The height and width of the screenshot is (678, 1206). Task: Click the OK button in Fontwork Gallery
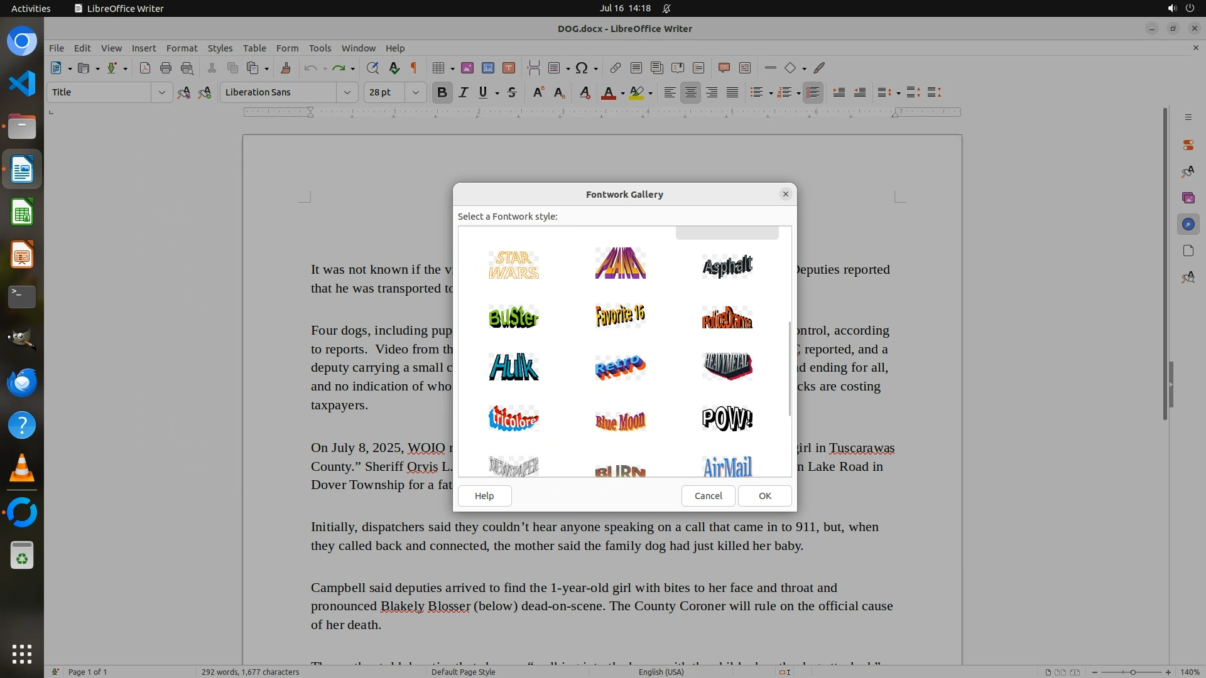tap(764, 496)
